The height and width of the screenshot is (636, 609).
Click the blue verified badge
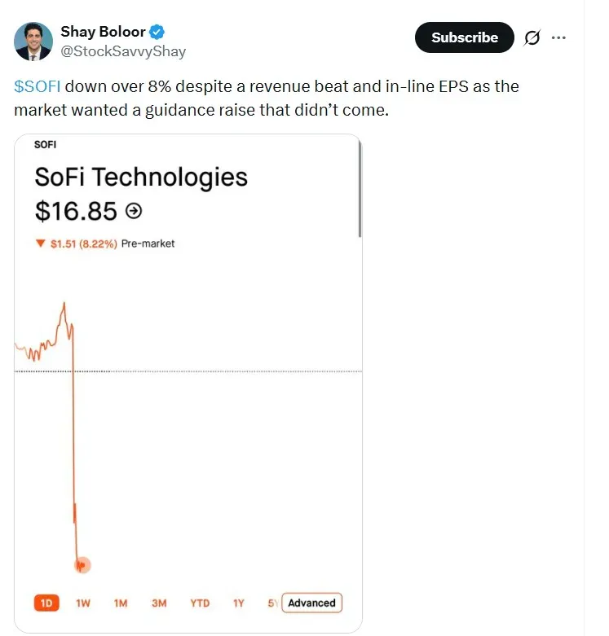click(158, 33)
